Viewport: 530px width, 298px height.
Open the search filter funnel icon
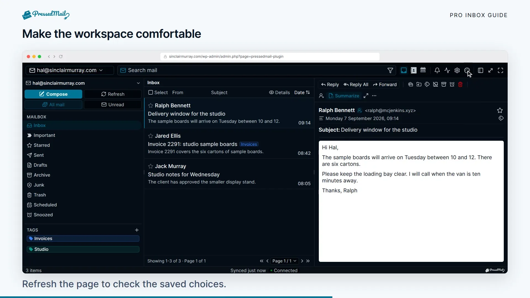(390, 70)
